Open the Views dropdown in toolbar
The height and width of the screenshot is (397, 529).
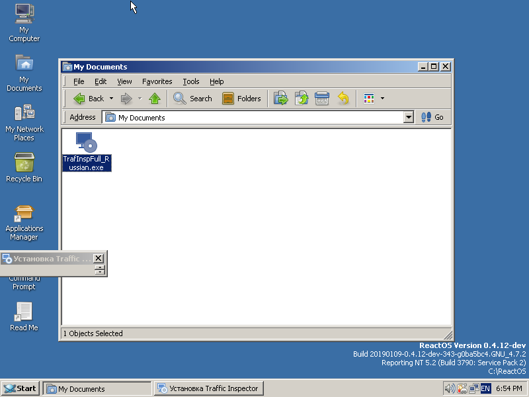[382, 99]
